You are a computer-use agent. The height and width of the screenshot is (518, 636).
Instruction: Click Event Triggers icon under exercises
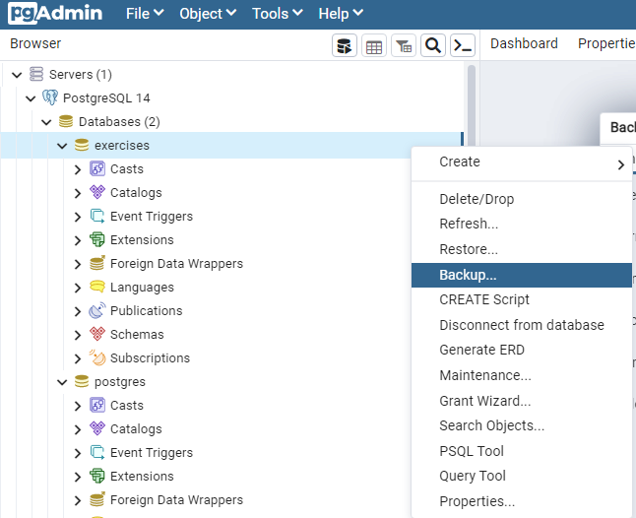pyautogui.click(x=97, y=216)
